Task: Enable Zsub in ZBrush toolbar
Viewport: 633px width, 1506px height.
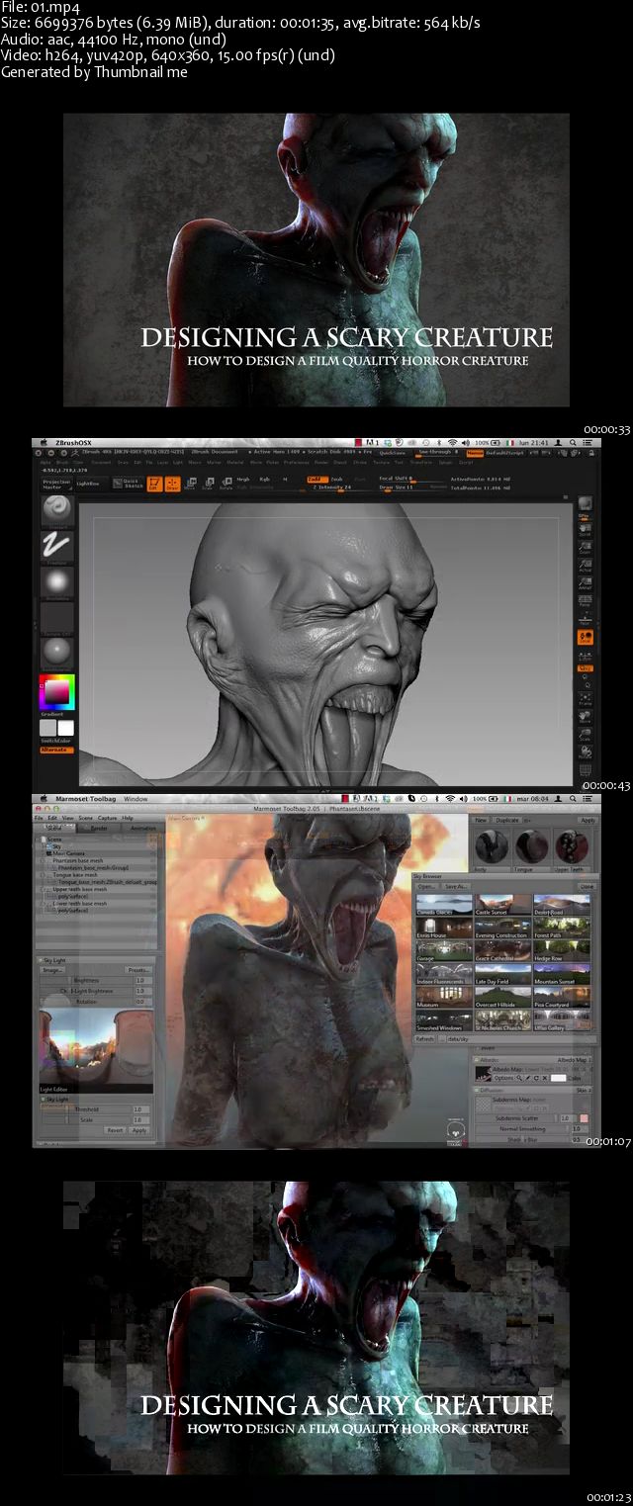Action: 337,479
